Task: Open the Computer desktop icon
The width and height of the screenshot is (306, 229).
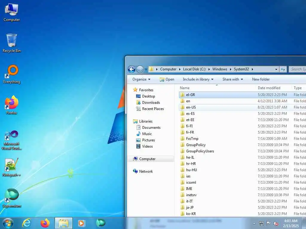Action: coord(12,13)
